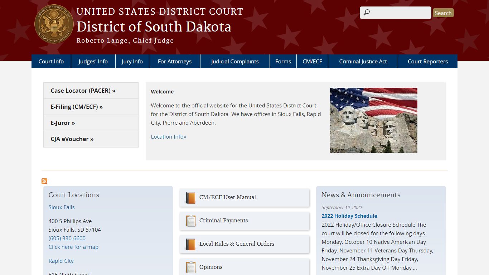The height and width of the screenshot is (275, 489).
Task: Click the News & Announcements heading
Action: 361,195
